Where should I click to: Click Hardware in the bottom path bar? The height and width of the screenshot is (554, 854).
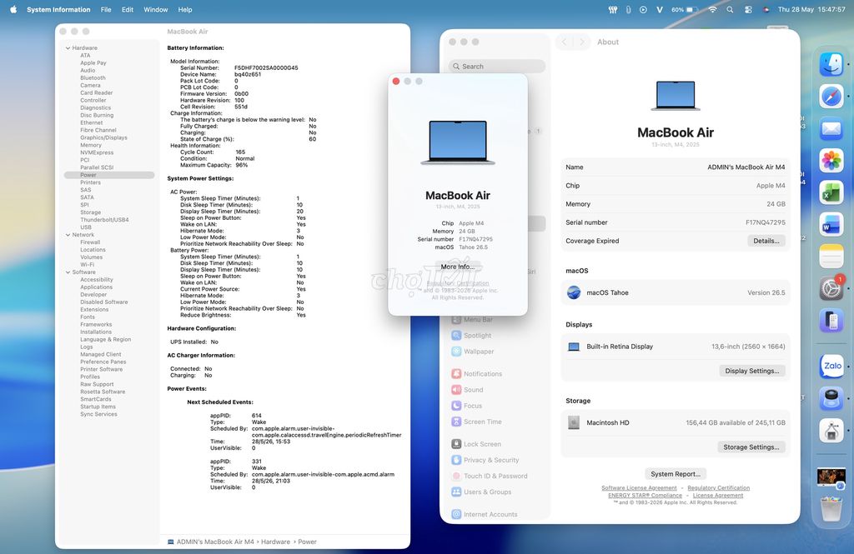[x=275, y=542]
